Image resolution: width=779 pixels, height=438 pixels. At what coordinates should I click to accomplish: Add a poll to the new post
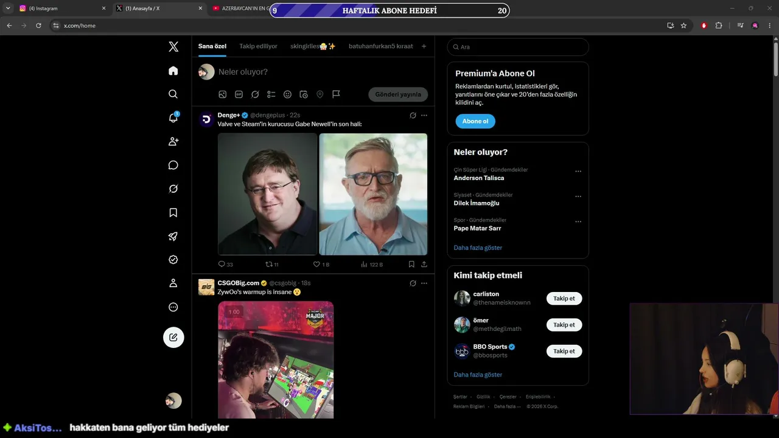tap(271, 94)
